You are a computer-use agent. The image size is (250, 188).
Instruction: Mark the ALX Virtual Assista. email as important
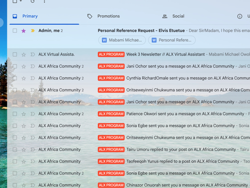click(33, 54)
